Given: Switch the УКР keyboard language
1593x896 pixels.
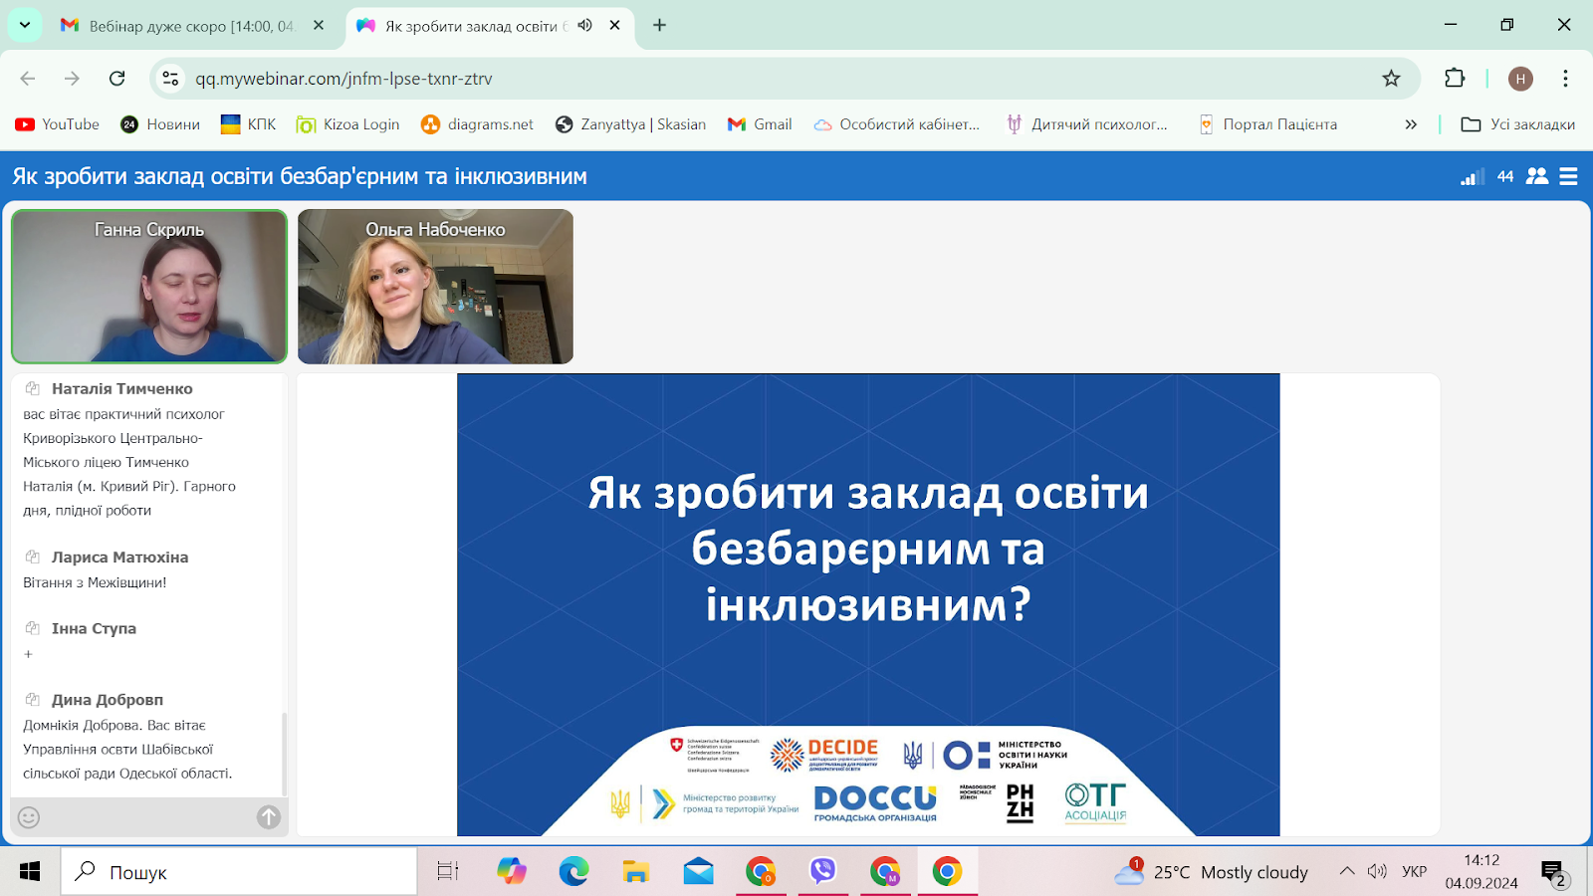Looking at the screenshot, I should point(1415,872).
